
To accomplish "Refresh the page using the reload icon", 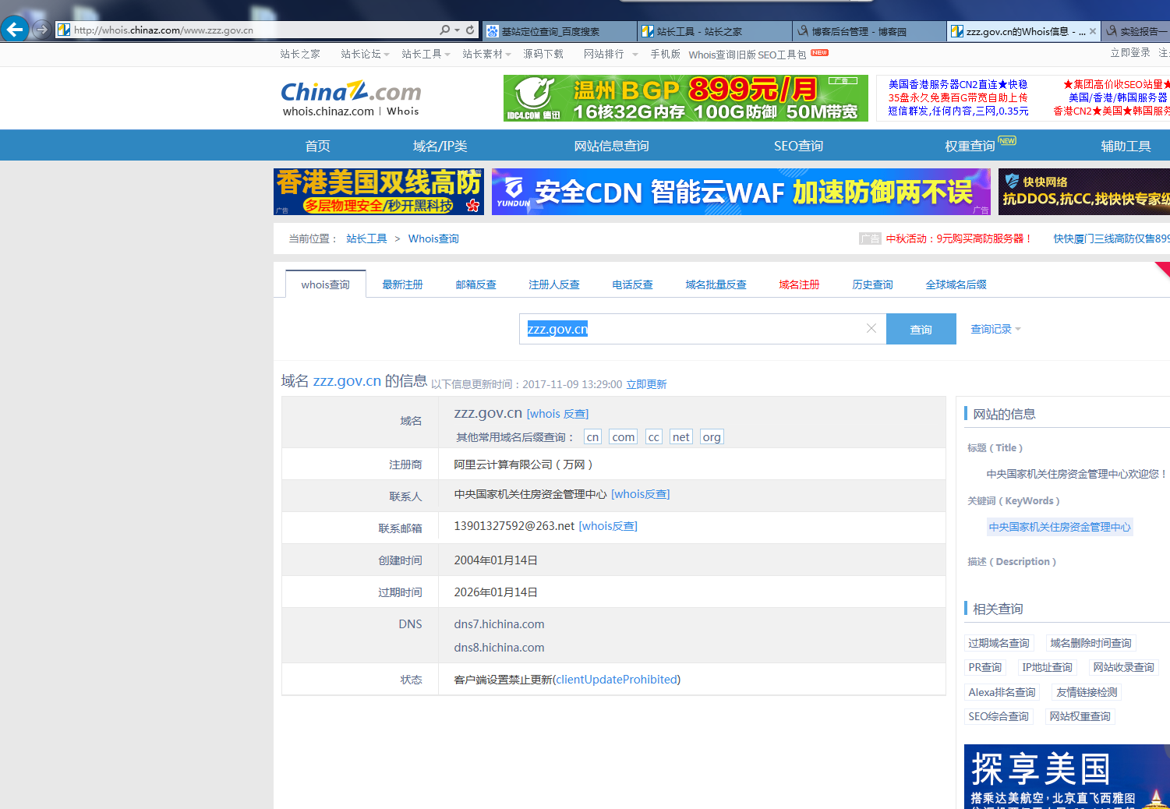I will point(470,30).
